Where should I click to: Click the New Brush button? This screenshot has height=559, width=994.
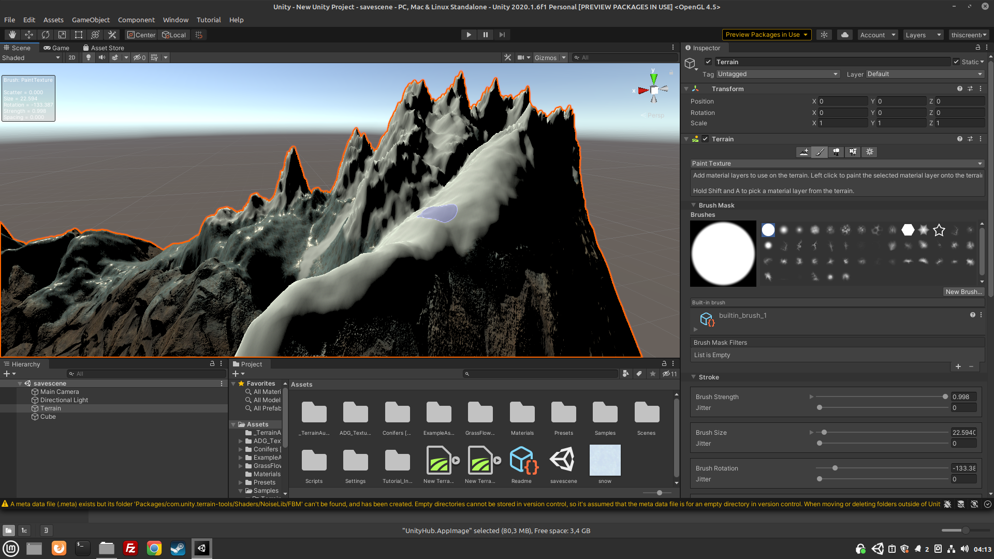[x=963, y=291]
